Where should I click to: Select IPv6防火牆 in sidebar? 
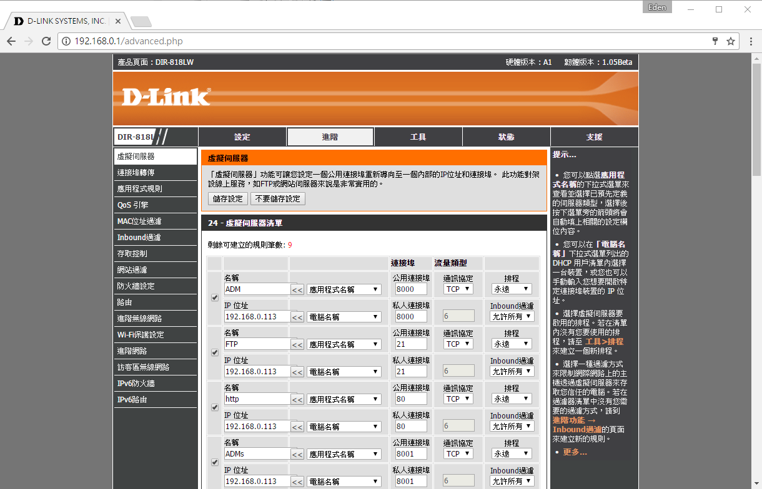[155, 384]
